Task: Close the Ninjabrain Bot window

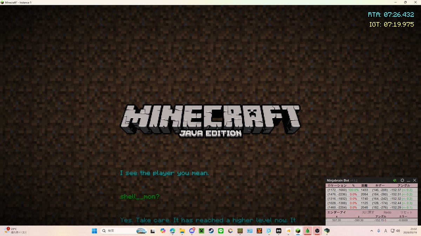Action: (x=414, y=180)
